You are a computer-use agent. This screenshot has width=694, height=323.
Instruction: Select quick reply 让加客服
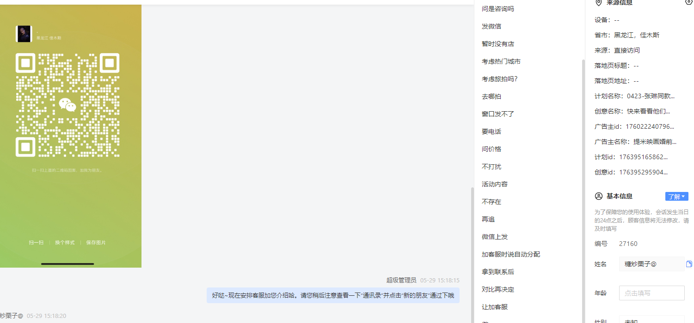(495, 307)
